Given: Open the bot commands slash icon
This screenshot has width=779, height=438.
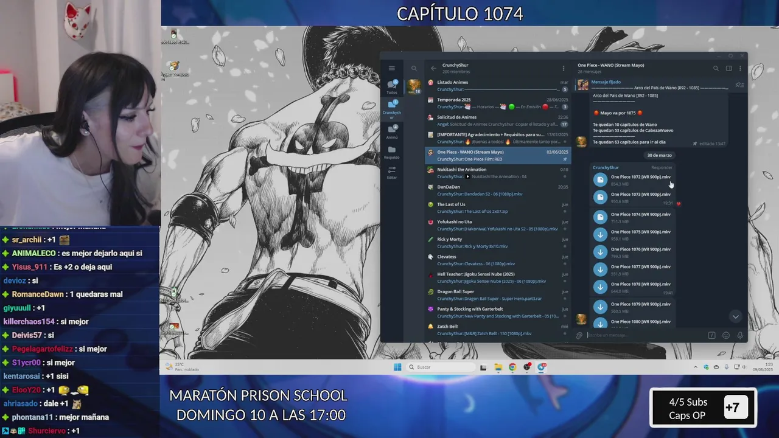Looking at the screenshot, I should (x=711, y=335).
